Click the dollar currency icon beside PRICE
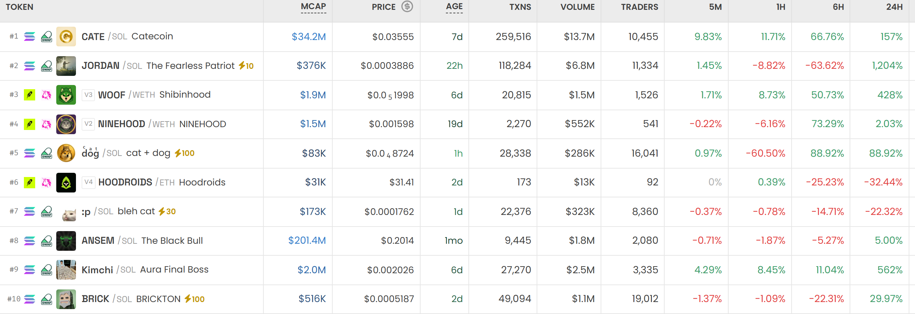 pyautogui.click(x=407, y=6)
